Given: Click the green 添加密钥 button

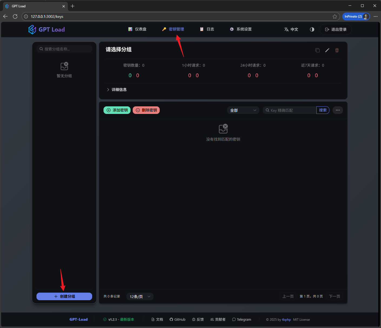Looking at the screenshot, I should click(x=117, y=110).
